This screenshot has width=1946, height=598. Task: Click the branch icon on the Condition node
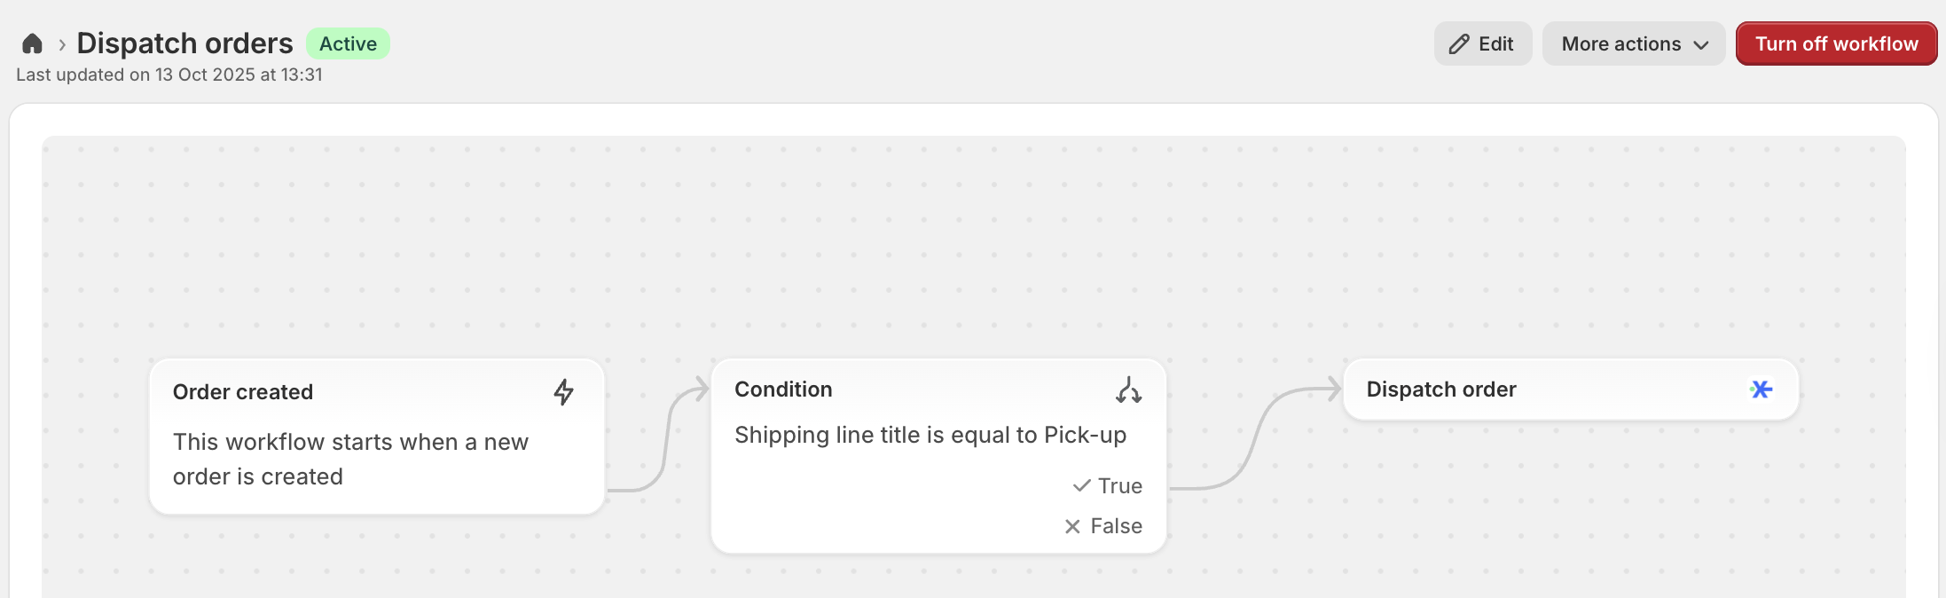tap(1128, 389)
